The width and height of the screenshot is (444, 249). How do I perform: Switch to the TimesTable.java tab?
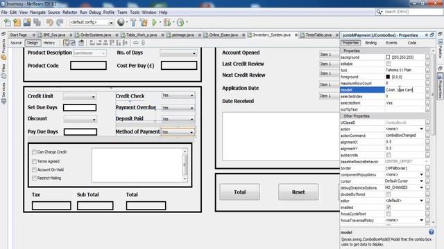pos(318,35)
